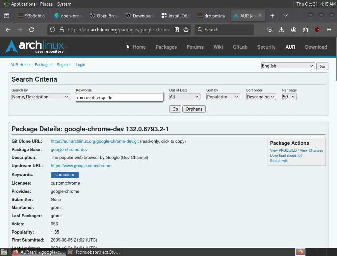The height and width of the screenshot is (256, 337).
Task: Reload the current page
Action: [x=32, y=30]
